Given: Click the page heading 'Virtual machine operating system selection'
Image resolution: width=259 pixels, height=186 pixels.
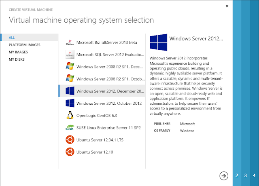Looking at the screenshot, I should 81,20.
